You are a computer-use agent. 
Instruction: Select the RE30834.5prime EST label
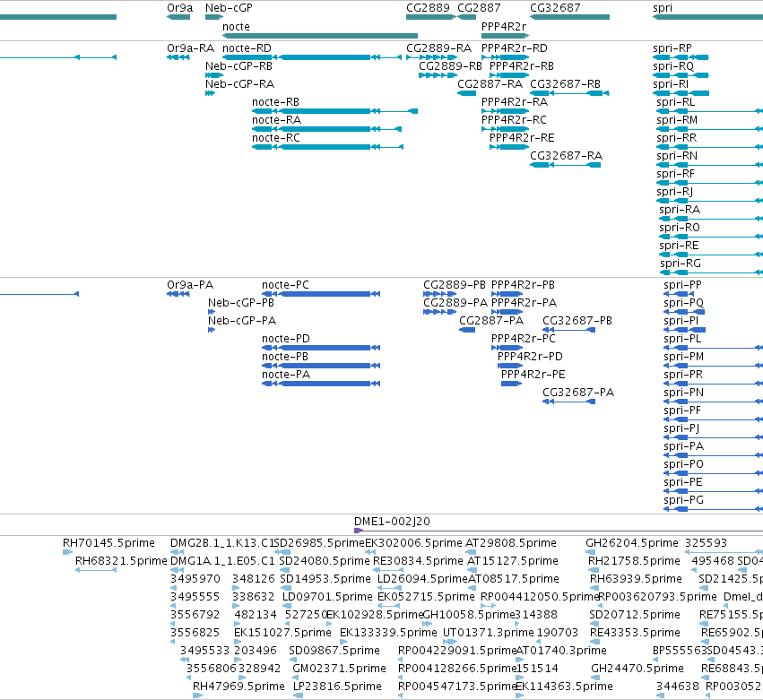coord(418,561)
